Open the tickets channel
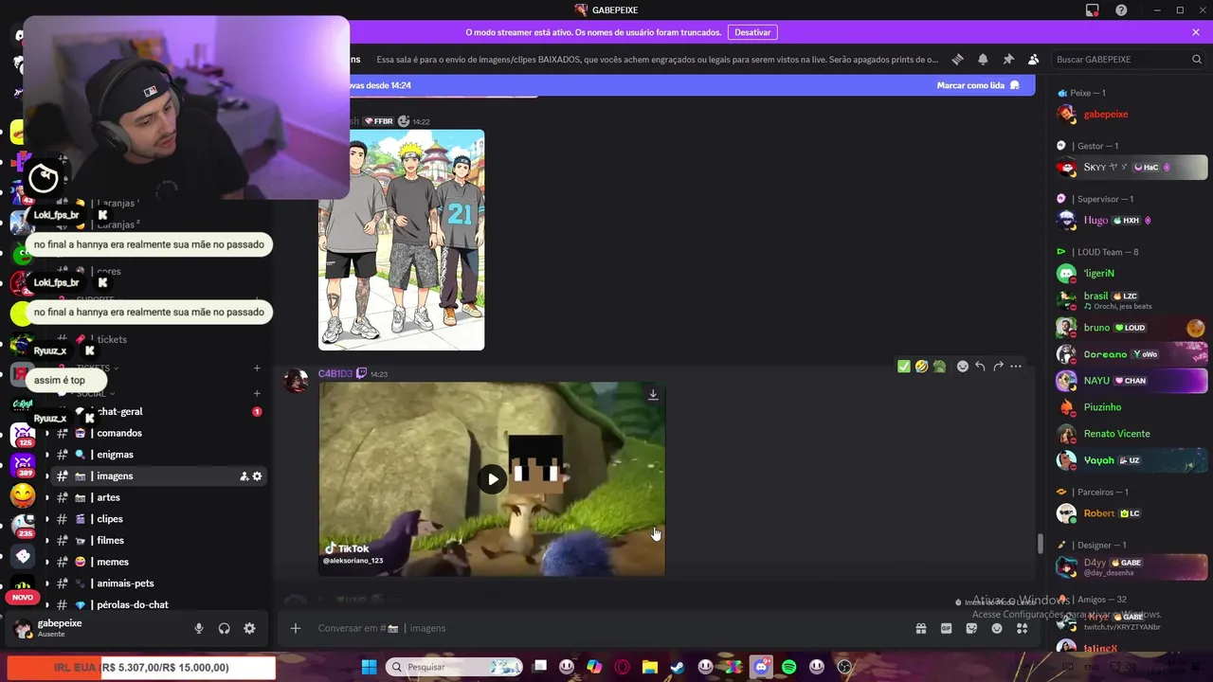 tap(156, 339)
